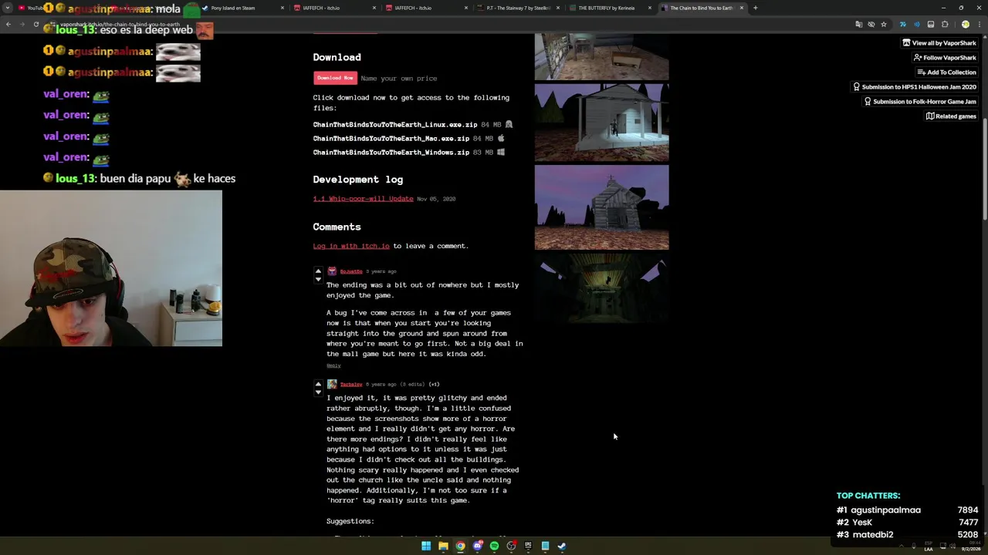Click the red Download Now button
This screenshot has width=988, height=555.
(335, 78)
